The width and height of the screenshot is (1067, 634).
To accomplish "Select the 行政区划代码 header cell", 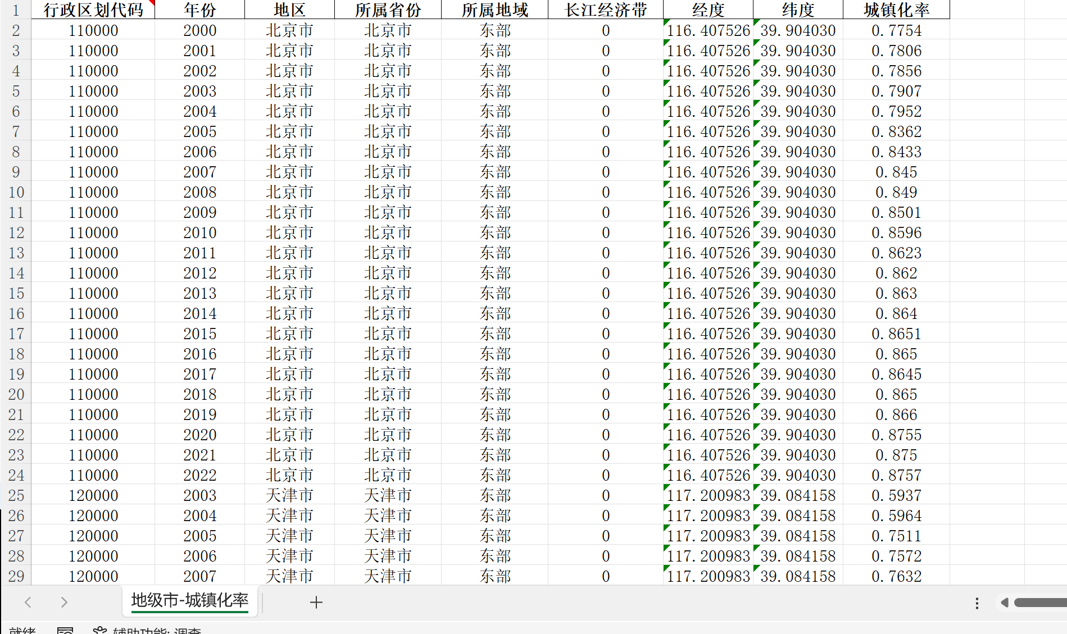I will click(93, 10).
